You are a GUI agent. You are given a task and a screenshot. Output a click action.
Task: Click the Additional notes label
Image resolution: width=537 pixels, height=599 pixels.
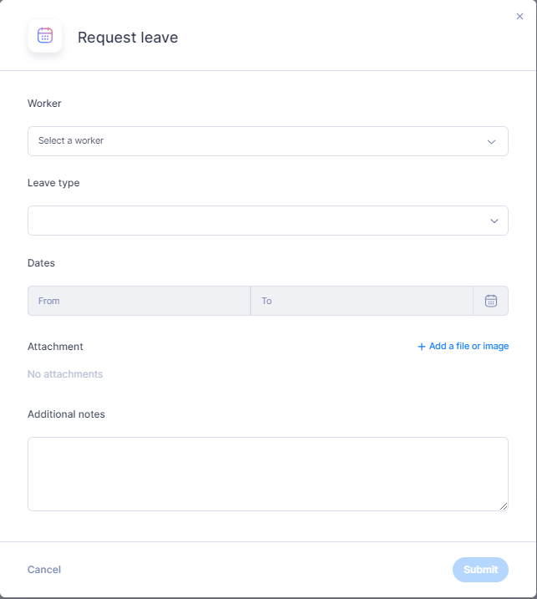[x=66, y=414]
